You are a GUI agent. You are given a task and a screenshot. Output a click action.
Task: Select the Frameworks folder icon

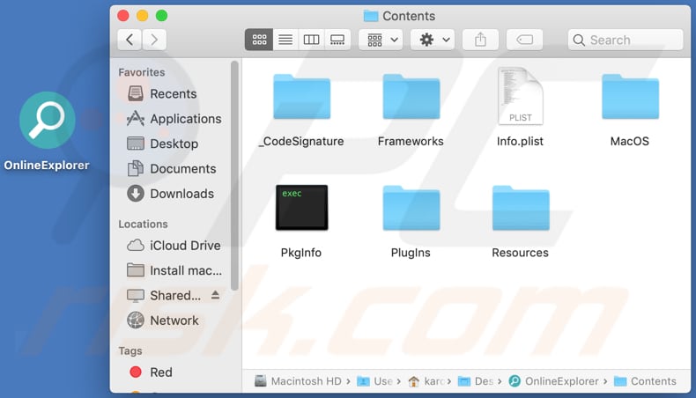point(411,97)
